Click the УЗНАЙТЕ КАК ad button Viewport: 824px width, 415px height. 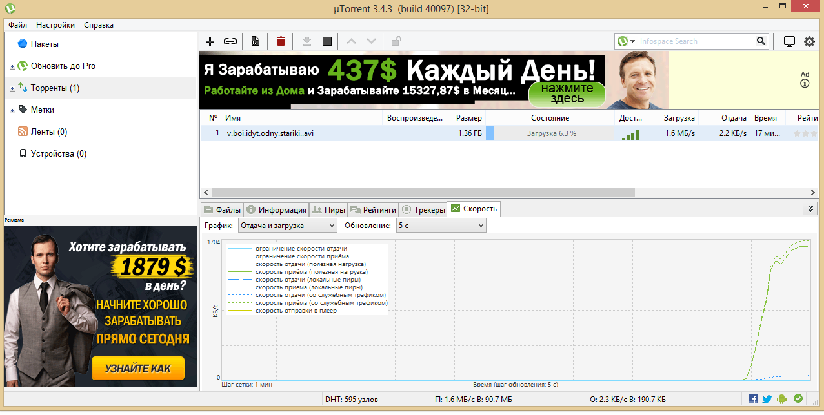click(138, 369)
